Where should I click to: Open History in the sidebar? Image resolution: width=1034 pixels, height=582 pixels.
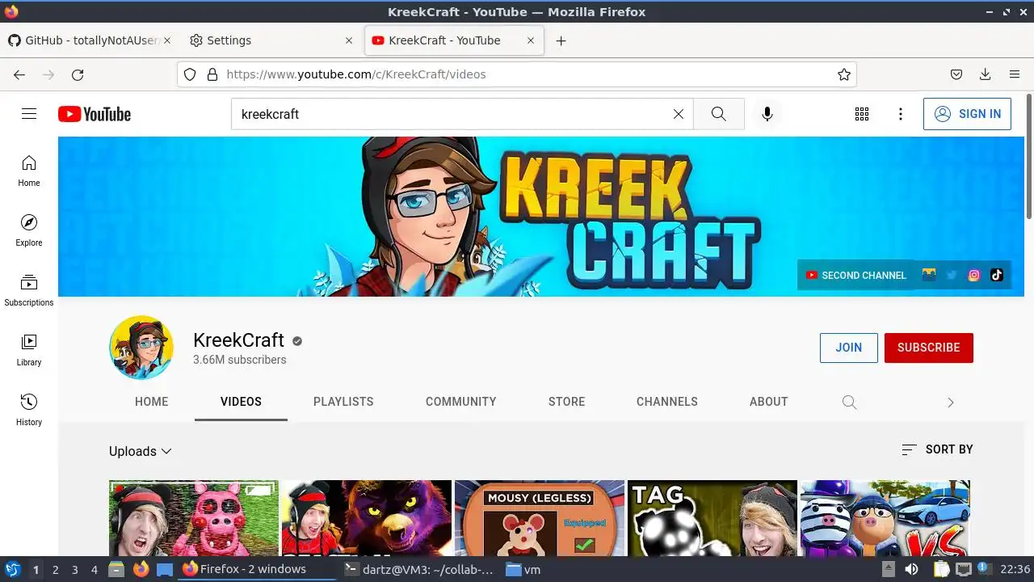pyautogui.click(x=29, y=410)
